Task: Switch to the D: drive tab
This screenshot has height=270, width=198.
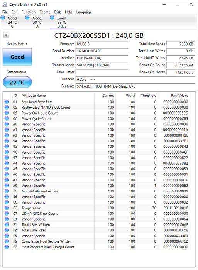Action: coord(37,22)
